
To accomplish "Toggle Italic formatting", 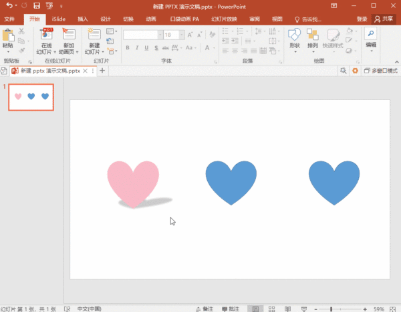I will pos(137,48).
